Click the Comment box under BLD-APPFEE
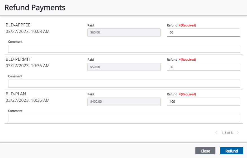The image size is (247, 158). pos(124,49)
